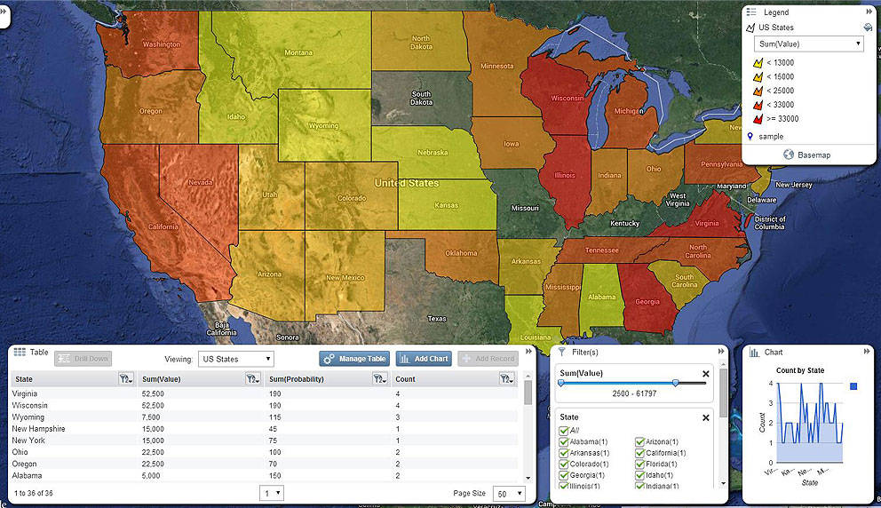Screen dimensions: 881x508
Task: Uncheck the All states checkbox
Action: [x=563, y=431]
